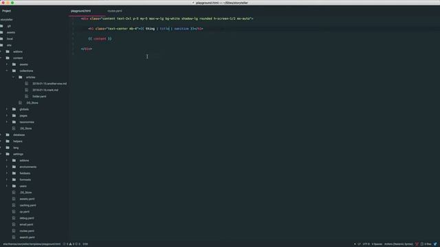Expand the users folder chevron

(7, 186)
